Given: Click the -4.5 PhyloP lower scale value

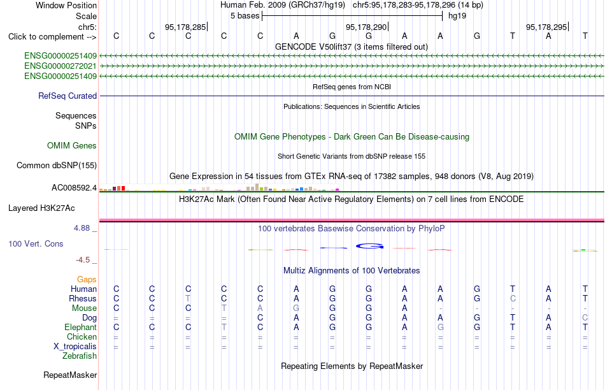Looking at the screenshot, I should [x=83, y=260].
